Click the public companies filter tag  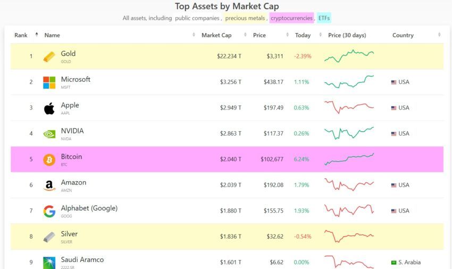pos(197,18)
